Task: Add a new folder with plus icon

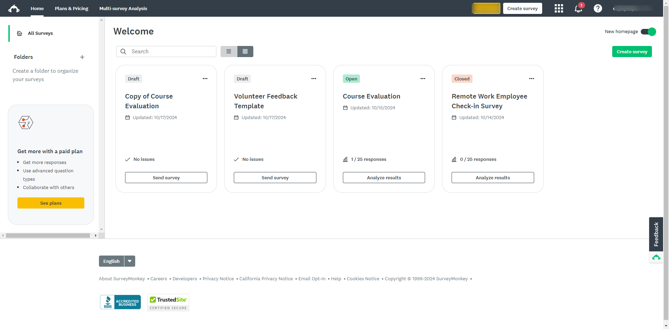Action: tap(82, 57)
